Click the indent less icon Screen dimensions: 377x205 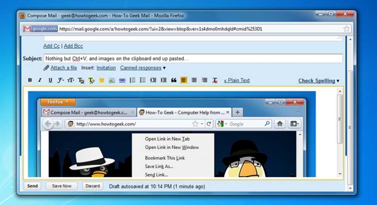tap(153, 80)
